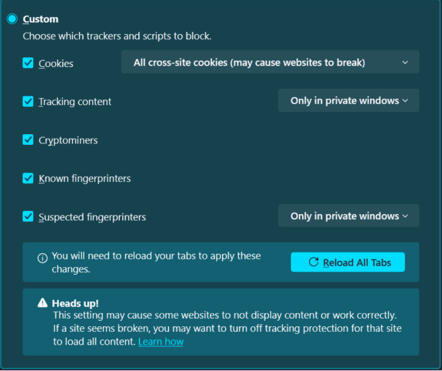Image resolution: width=442 pixels, height=371 pixels.
Task: Click the Cryptominers text label
Action: tap(68, 140)
